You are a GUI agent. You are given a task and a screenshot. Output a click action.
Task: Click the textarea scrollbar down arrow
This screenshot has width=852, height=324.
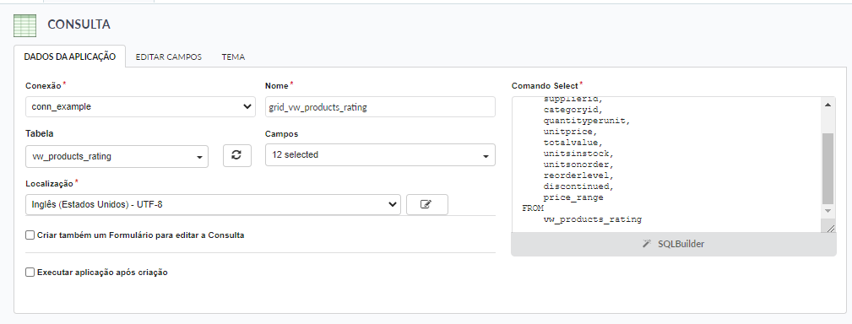828,211
